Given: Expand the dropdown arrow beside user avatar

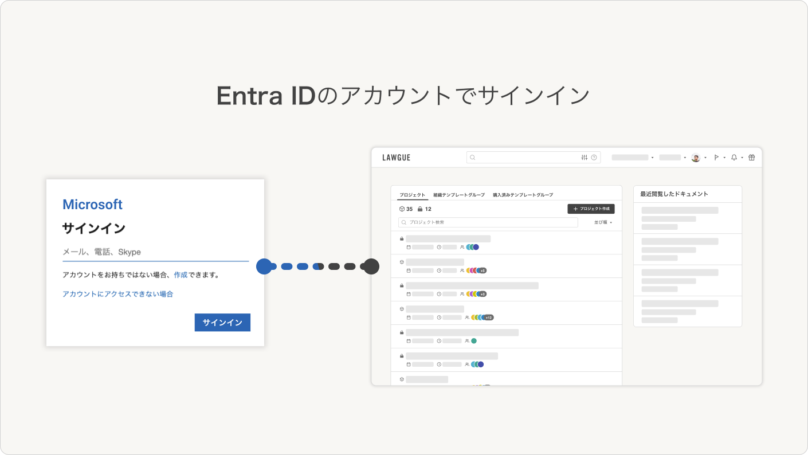Looking at the screenshot, I should 705,158.
